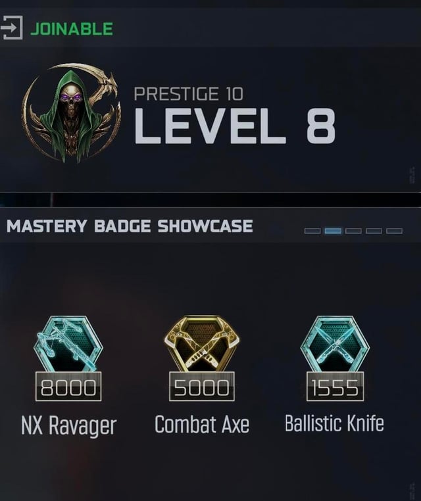The height and width of the screenshot is (501, 421).
Task: Click the 1555 counter under Ballistic Knife
Action: [x=335, y=387]
